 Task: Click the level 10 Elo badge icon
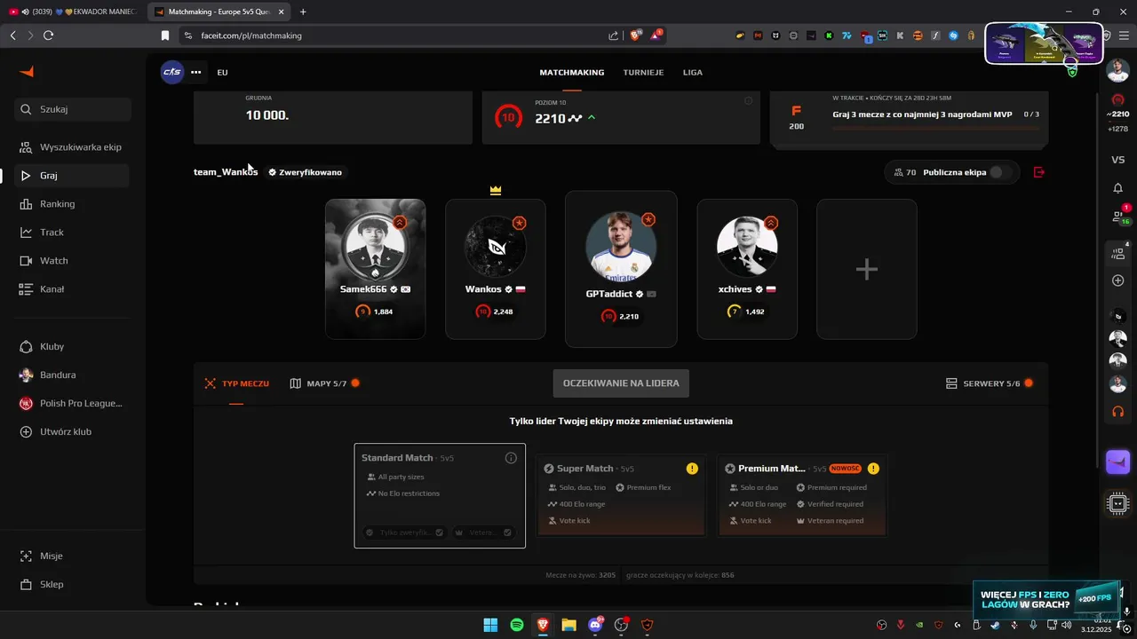508,117
